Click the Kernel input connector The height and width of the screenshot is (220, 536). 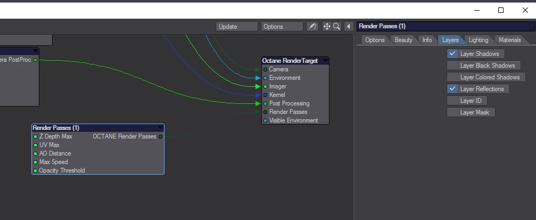click(x=265, y=95)
